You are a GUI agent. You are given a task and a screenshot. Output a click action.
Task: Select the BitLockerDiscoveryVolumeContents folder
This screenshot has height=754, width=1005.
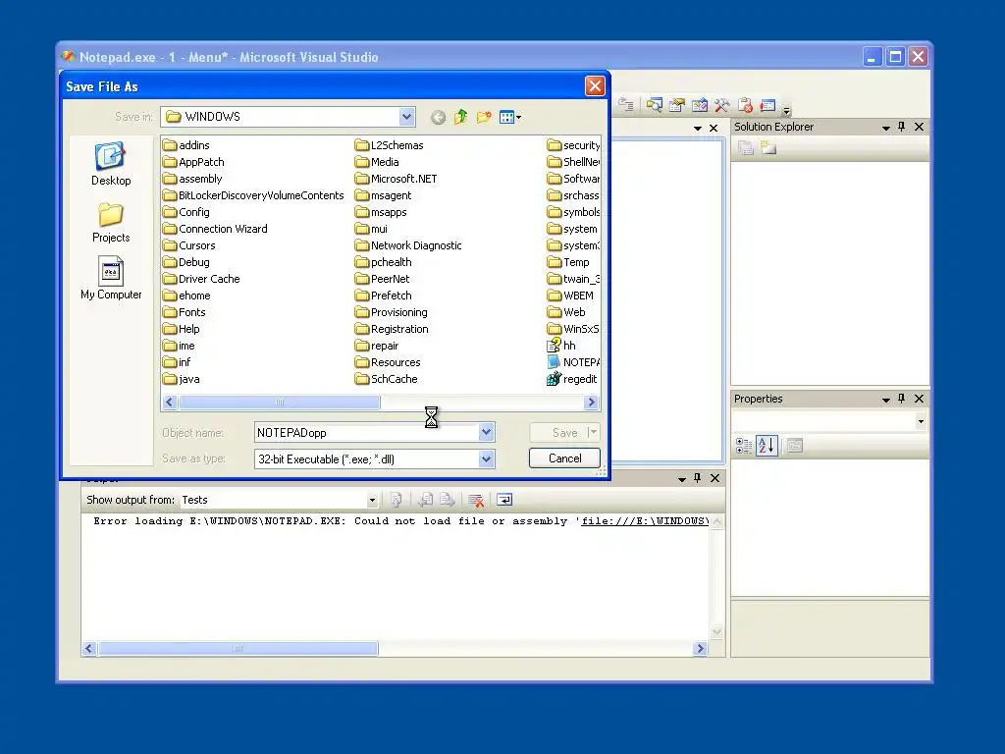point(253,195)
